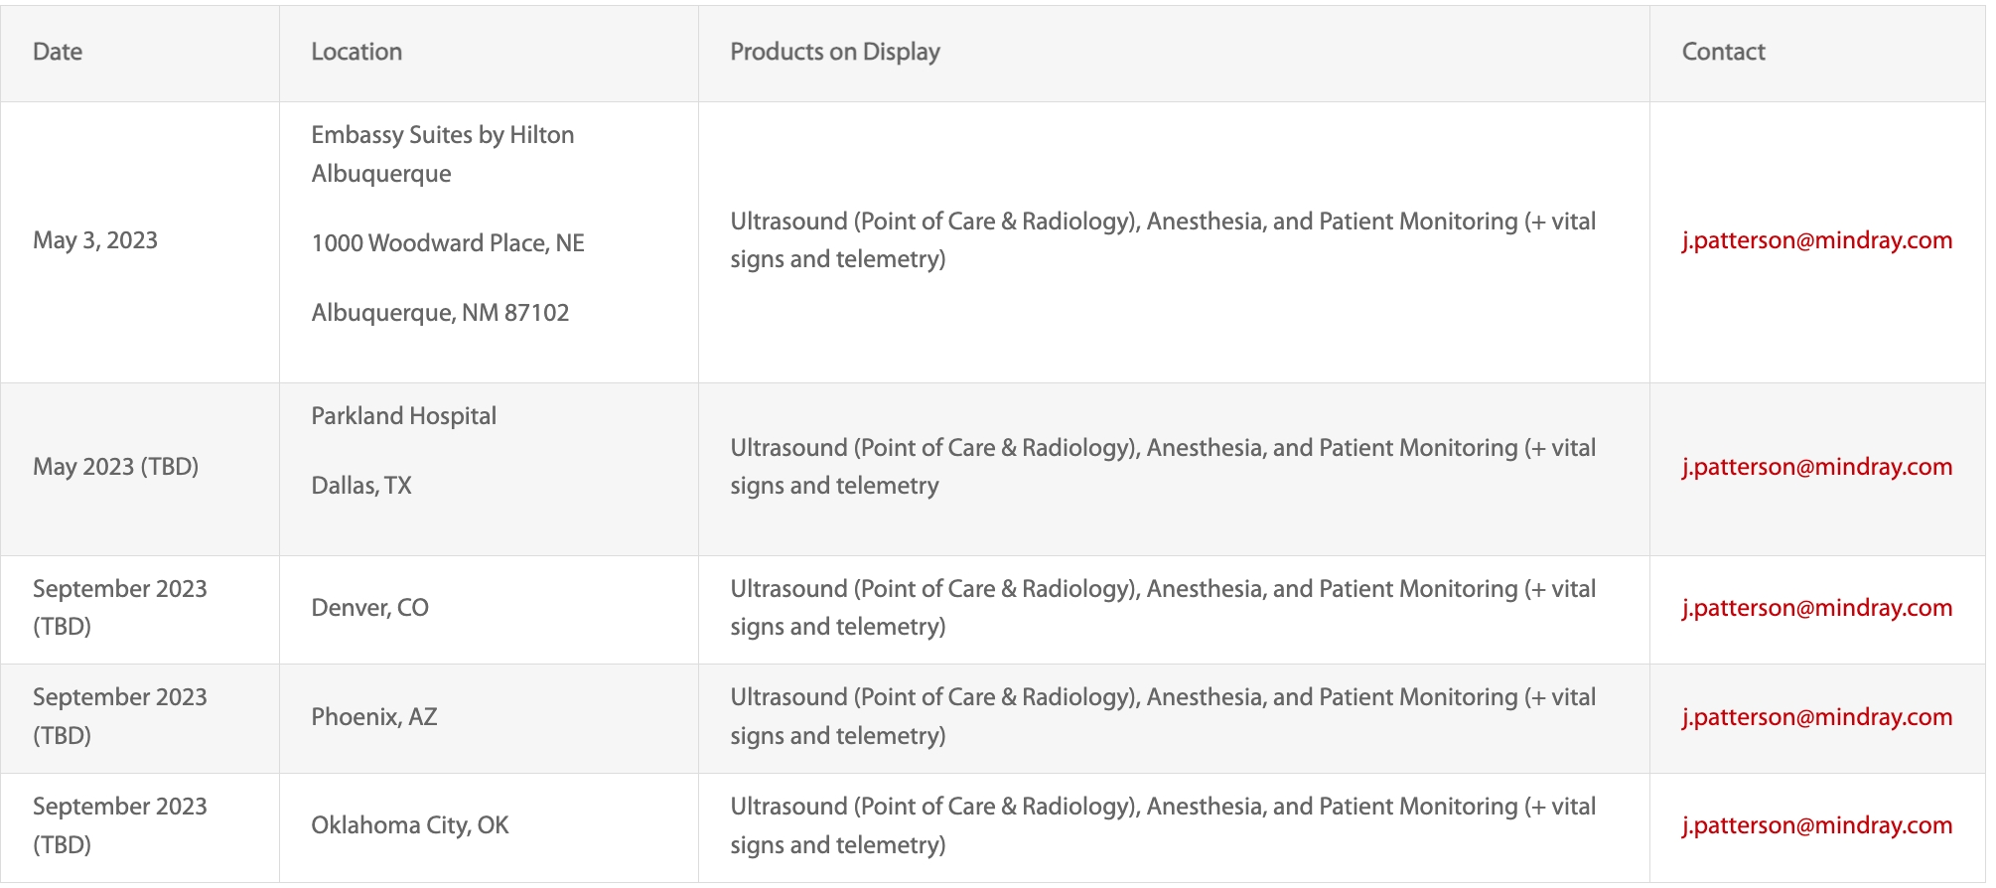Select the Embassy Suites by Hilton Albuquerque text
Viewport: 1996px width, 888px height.
tap(443, 154)
